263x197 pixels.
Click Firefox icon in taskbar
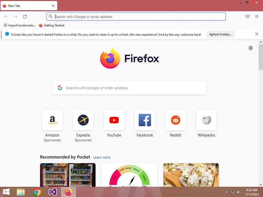click(68, 192)
